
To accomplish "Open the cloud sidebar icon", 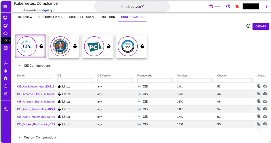I will pos(5,33).
